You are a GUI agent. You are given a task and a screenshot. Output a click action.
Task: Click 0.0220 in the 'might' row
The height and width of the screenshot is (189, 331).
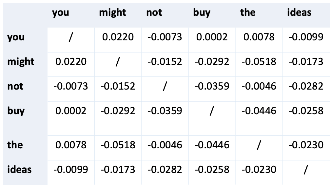(x=71, y=61)
